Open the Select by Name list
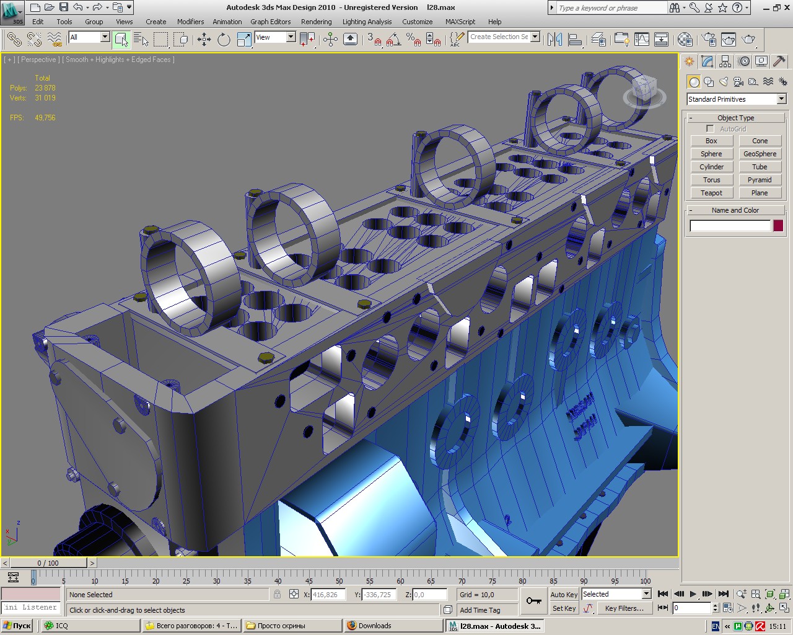This screenshot has width=793, height=635. (x=141, y=40)
